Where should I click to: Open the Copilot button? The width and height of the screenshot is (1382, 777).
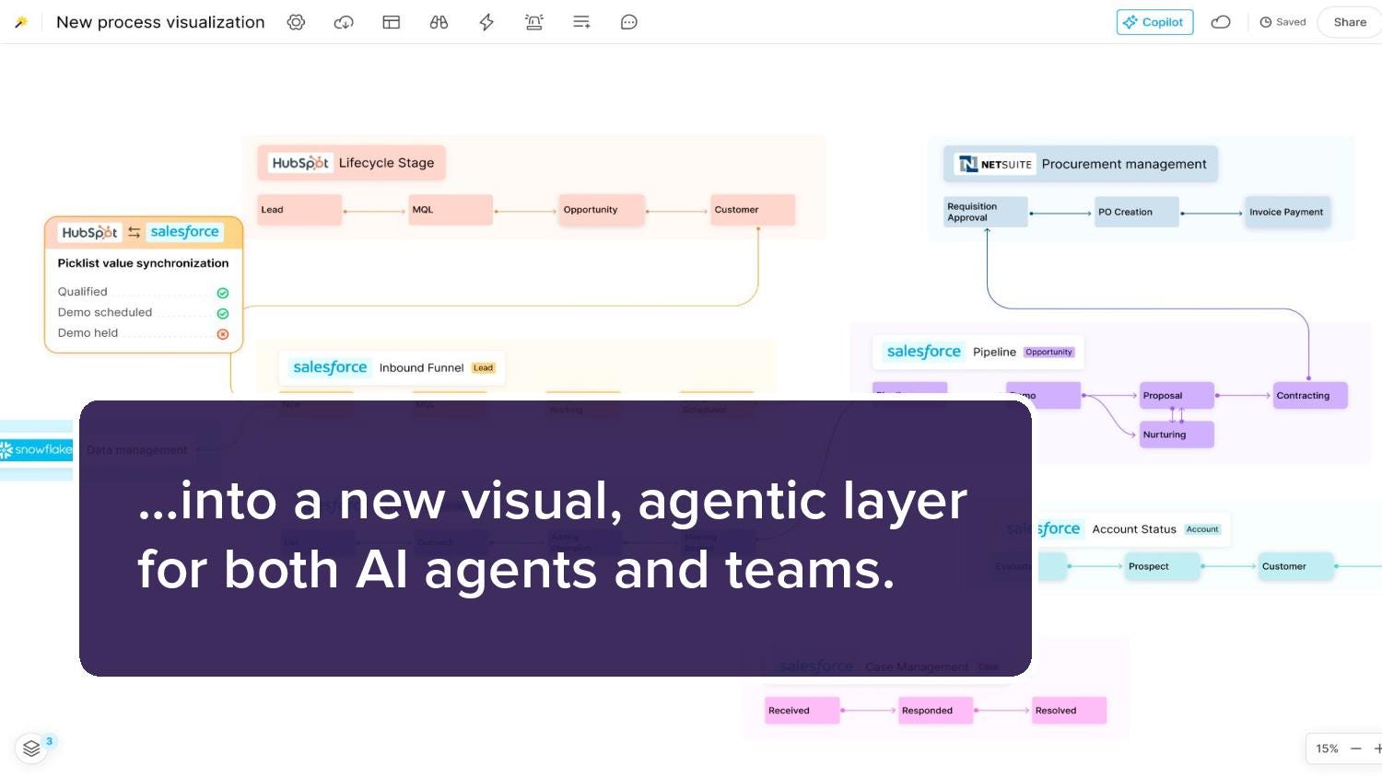[1154, 22]
